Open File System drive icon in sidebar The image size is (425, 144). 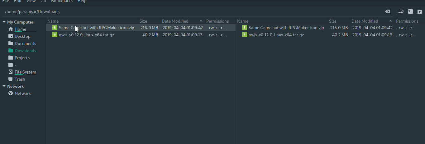tap(11, 72)
